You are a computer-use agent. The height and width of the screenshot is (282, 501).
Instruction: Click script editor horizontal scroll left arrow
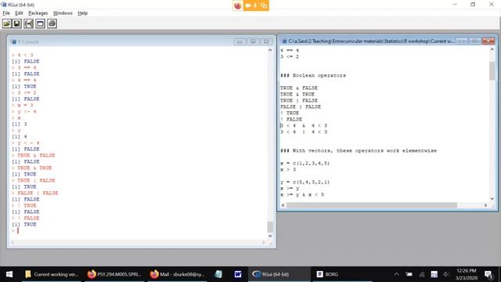pyautogui.click(x=283, y=205)
